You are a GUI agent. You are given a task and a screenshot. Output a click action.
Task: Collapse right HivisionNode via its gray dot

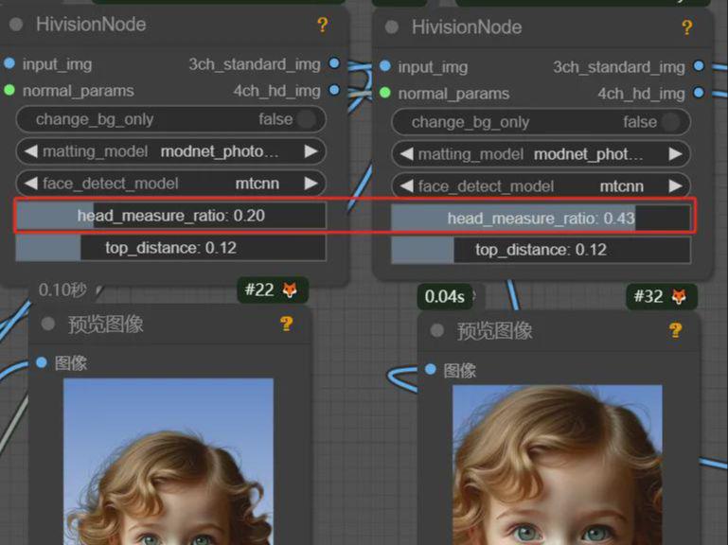click(392, 28)
